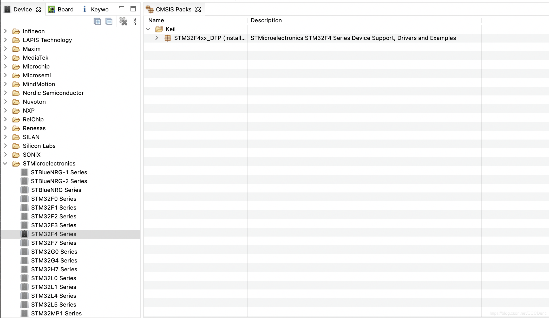Click the STM32H7 Series chip icon
Image resolution: width=549 pixels, height=318 pixels.
pyautogui.click(x=24, y=269)
